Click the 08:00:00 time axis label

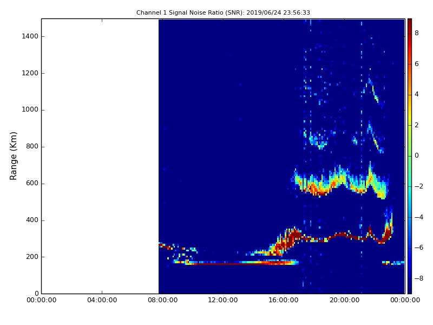pyautogui.click(x=163, y=300)
